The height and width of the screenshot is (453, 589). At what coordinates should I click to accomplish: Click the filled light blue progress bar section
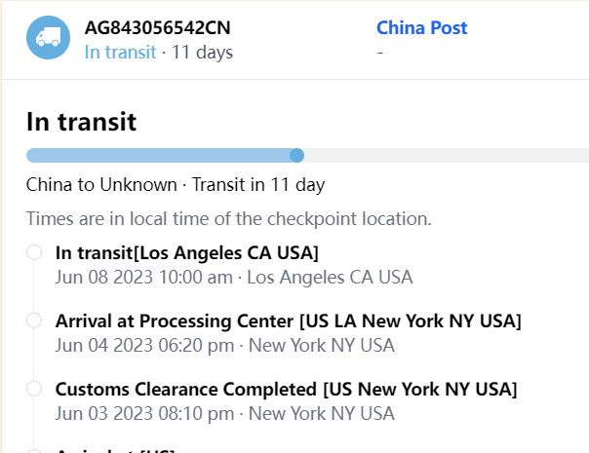(161, 155)
